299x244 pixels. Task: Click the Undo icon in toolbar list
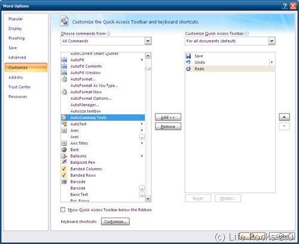(188, 62)
